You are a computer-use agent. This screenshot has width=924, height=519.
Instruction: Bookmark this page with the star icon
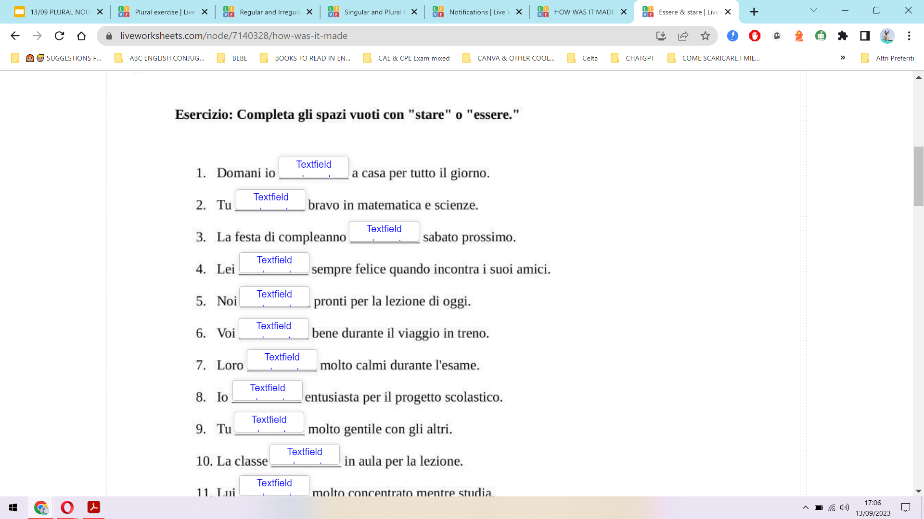pyautogui.click(x=705, y=36)
